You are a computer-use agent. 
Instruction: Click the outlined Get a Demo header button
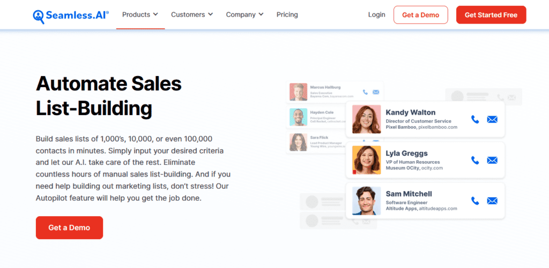coord(420,15)
